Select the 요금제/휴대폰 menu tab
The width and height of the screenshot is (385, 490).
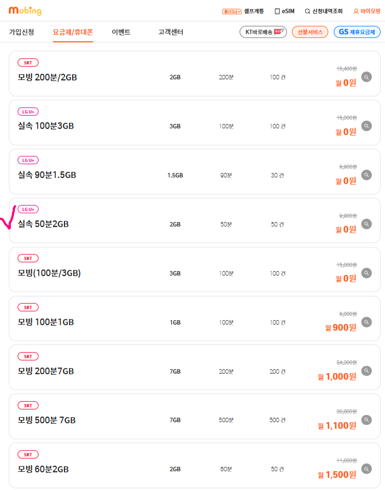pos(73,32)
